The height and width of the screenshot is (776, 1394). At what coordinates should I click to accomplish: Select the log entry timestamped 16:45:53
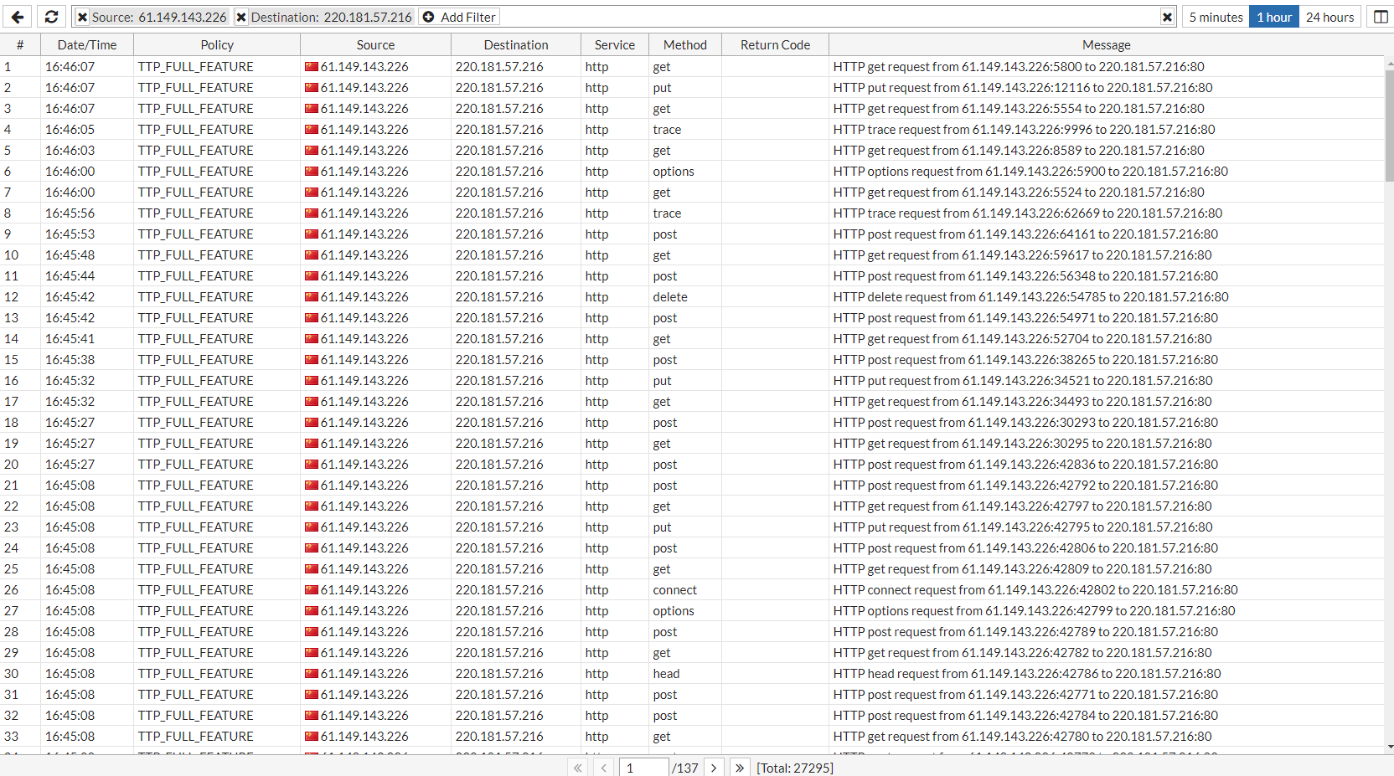pos(692,234)
